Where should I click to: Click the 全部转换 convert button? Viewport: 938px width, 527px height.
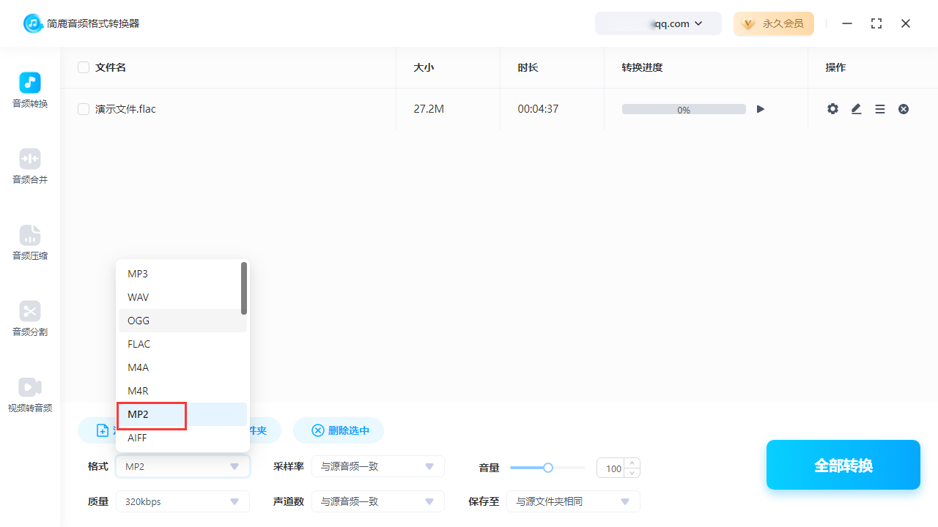(843, 465)
